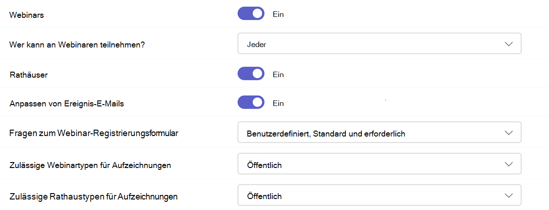Turn off Anpassen von Ereignis-E-Mails switch
549x210 pixels.
pos(251,103)
